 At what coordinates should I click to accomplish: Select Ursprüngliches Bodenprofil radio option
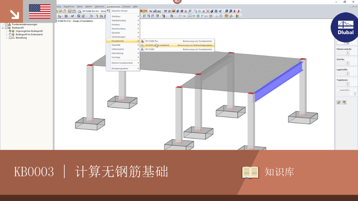[10, 31]
